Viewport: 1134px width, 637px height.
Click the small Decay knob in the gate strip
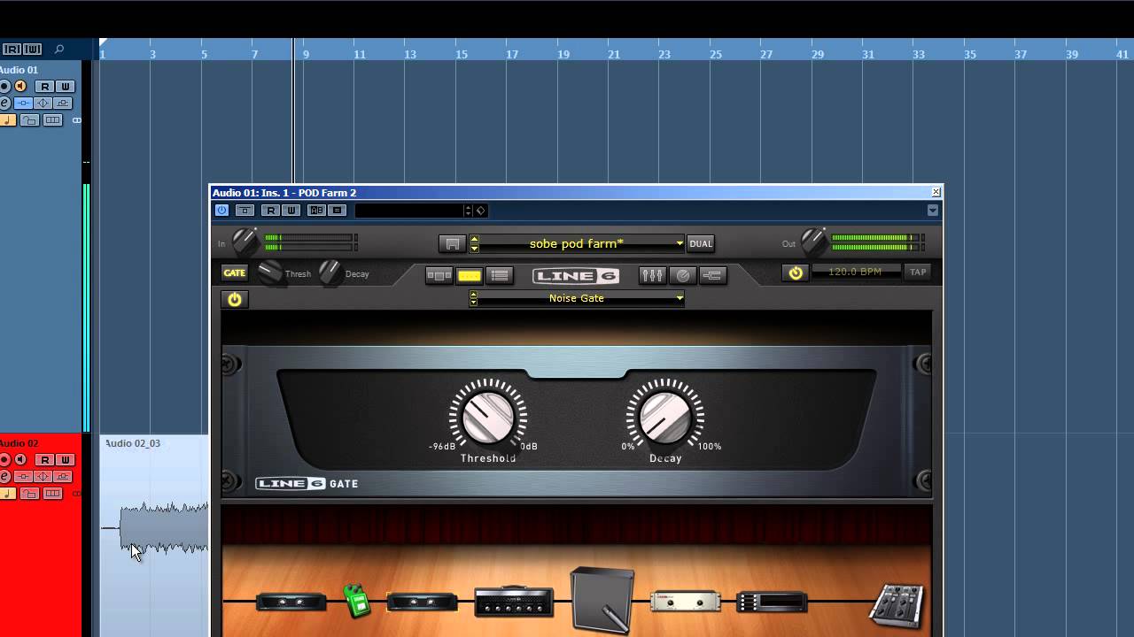click(330, 272)
